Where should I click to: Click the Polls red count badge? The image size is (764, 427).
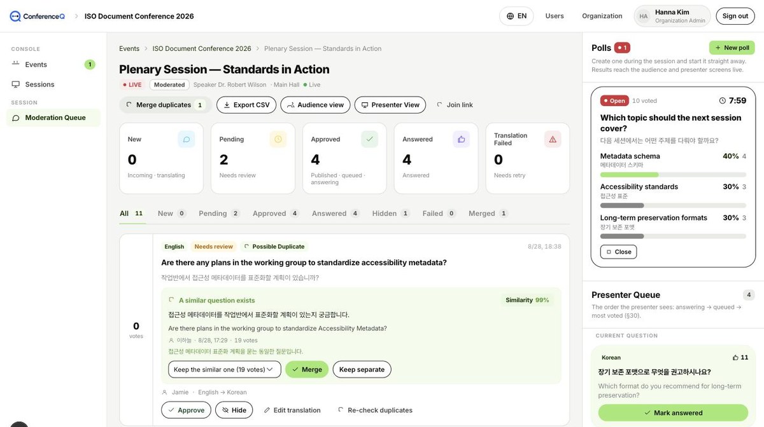coord(622,48)
